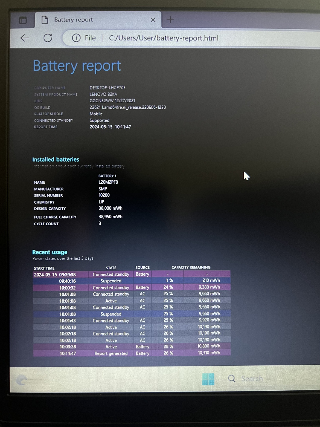The width and height of the screenshot is (320, 427).
Task: Open the Windows Start menu
Action: point(208,379)
